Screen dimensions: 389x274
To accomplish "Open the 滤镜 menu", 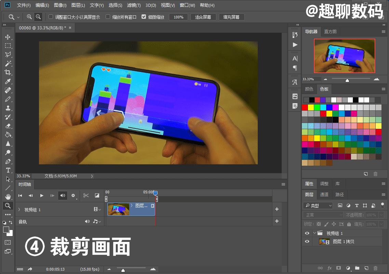I will pyautogui.click(x=134, y=5).
